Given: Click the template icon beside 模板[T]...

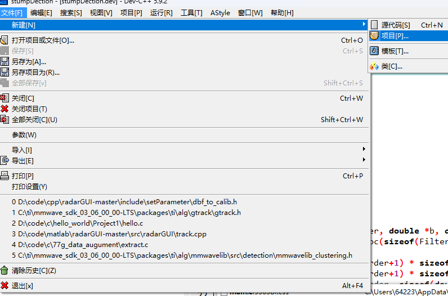Looking at the screenshot, I should coord(374,51).
